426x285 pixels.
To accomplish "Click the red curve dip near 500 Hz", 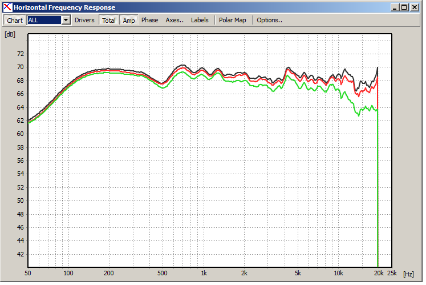I will [162, 84].
